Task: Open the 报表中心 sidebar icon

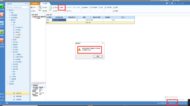Action: click(x=2, y=23)
